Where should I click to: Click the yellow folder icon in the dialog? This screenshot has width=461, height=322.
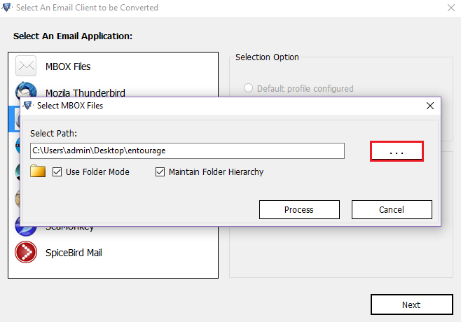[38, 171]
